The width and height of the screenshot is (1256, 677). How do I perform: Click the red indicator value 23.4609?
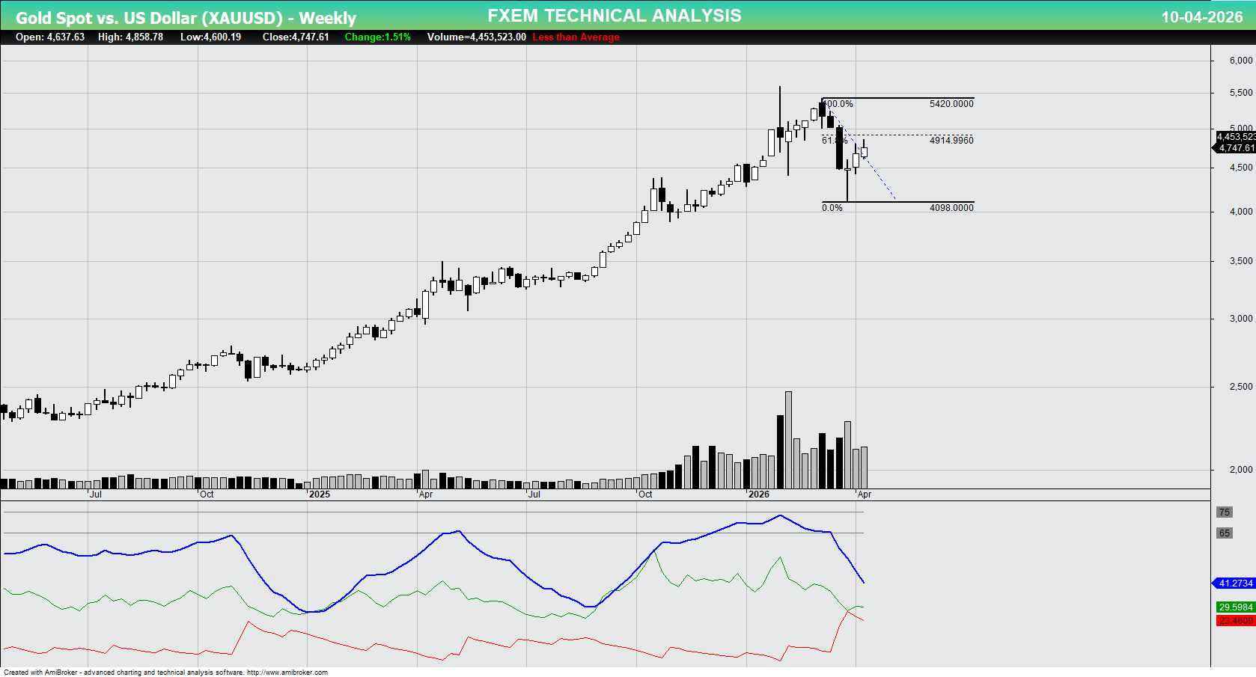pos(1234,619)
